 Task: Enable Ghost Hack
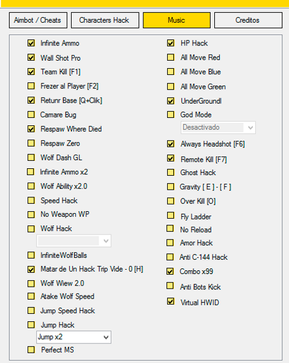click(x=171, y=173)
